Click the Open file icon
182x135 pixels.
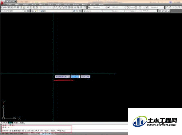tap(5, 7)
